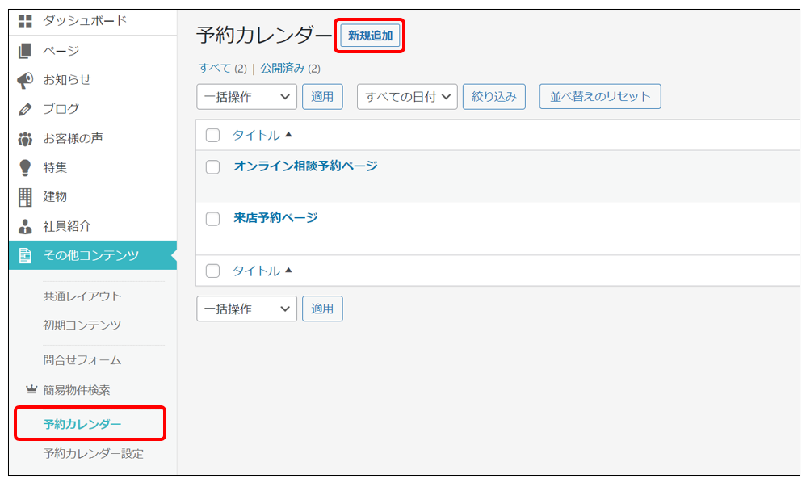The width and height of the screenshot is (806, 483).
Task: Click the 社員紹介 person icon
Action: click(x=25, y=226)
